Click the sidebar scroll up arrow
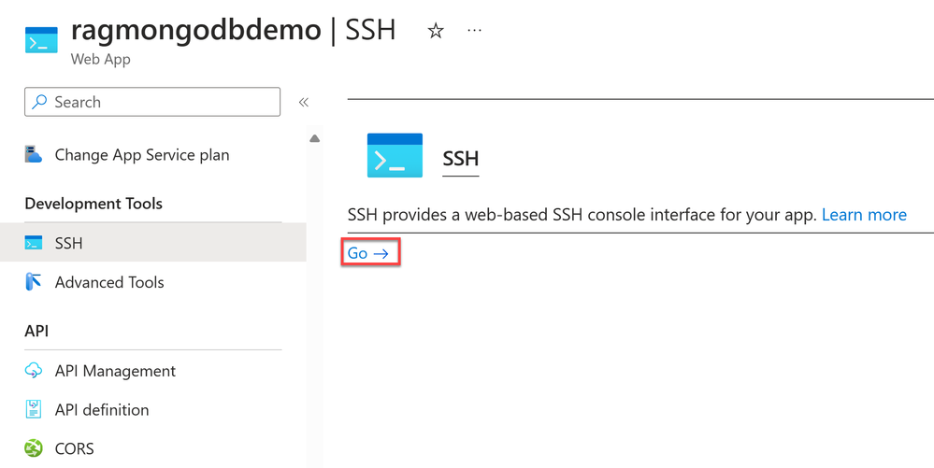The width and height of the screenshot is (934, 468). coord(314,139)
